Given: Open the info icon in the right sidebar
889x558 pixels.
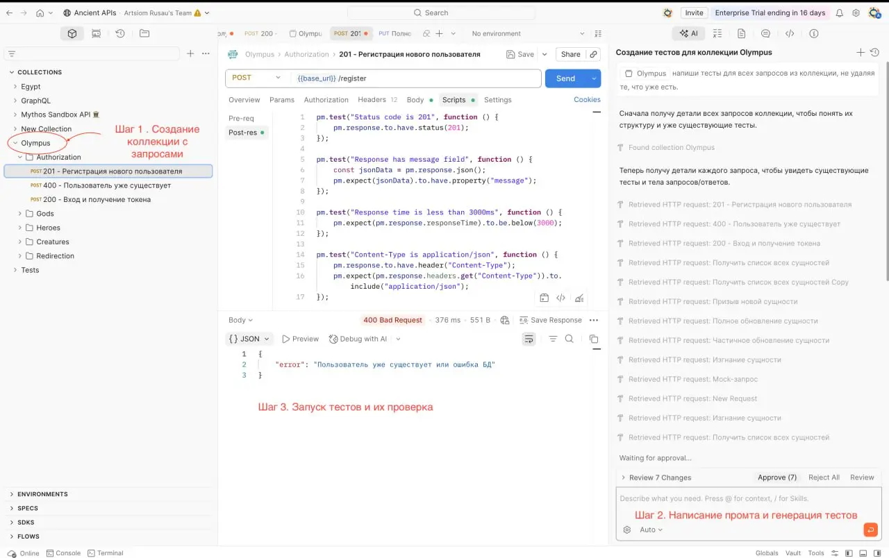Looking at the screenshot, I should coord(814,33).
